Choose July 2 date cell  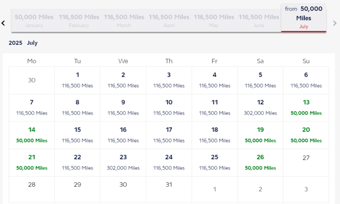[x=123, y=80]
